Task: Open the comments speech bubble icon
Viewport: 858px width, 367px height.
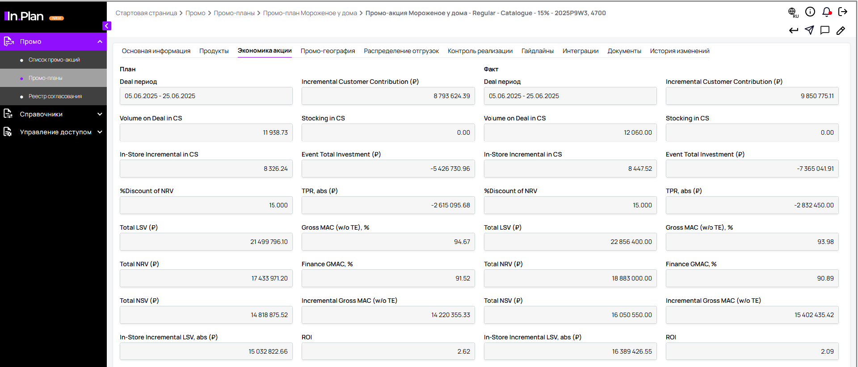Action: point(825,30)
